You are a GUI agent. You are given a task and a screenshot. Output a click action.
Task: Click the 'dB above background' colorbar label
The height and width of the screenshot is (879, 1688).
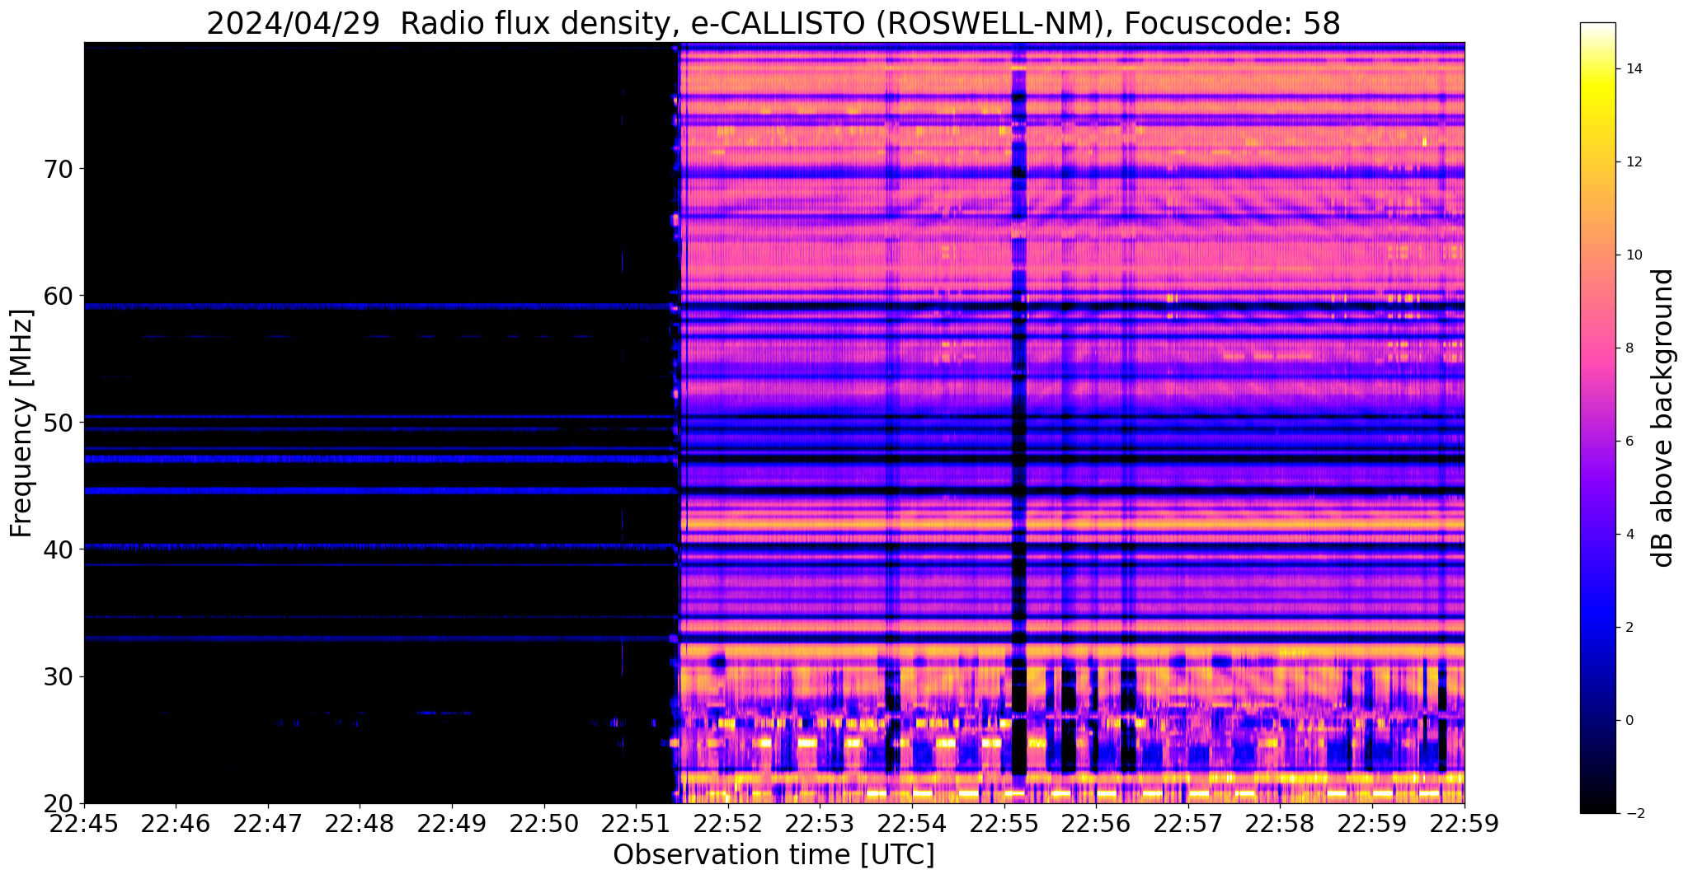coord(1664,418)
